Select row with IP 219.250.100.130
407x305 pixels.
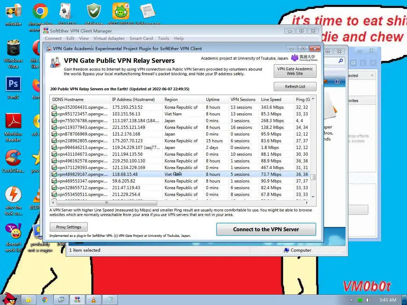point(180,161)
